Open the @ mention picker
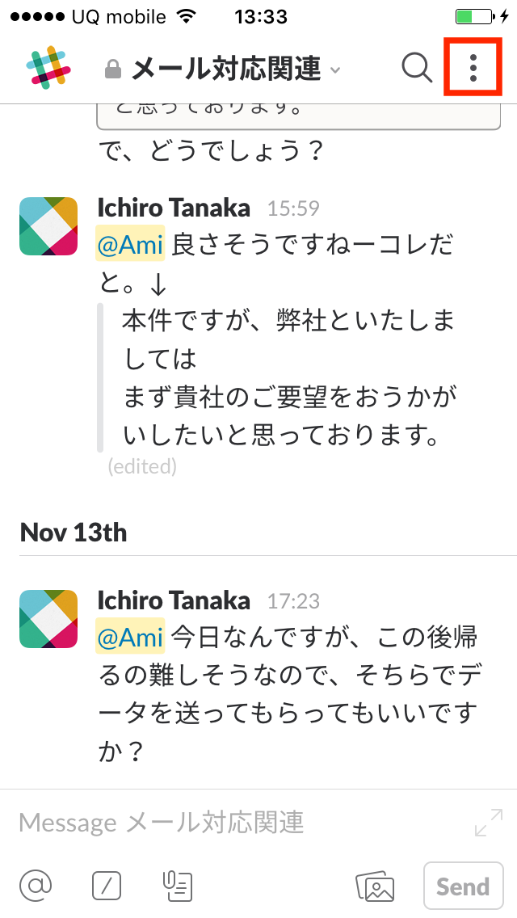 (34, 886)
